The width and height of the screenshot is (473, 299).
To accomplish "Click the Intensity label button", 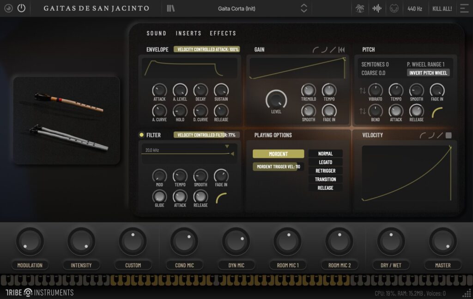I will pos(81,265).
